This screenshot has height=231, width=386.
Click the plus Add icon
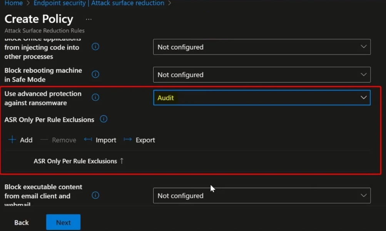12,140
